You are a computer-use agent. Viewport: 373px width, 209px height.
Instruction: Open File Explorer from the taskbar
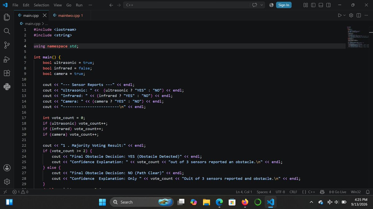tap(207, 202)
